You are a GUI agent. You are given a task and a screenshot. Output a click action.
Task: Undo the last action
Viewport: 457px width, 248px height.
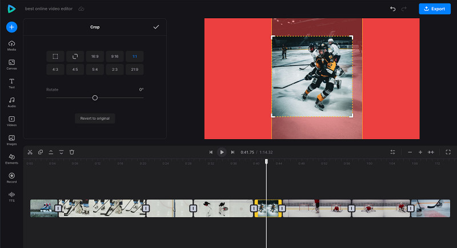coord(393,9)
